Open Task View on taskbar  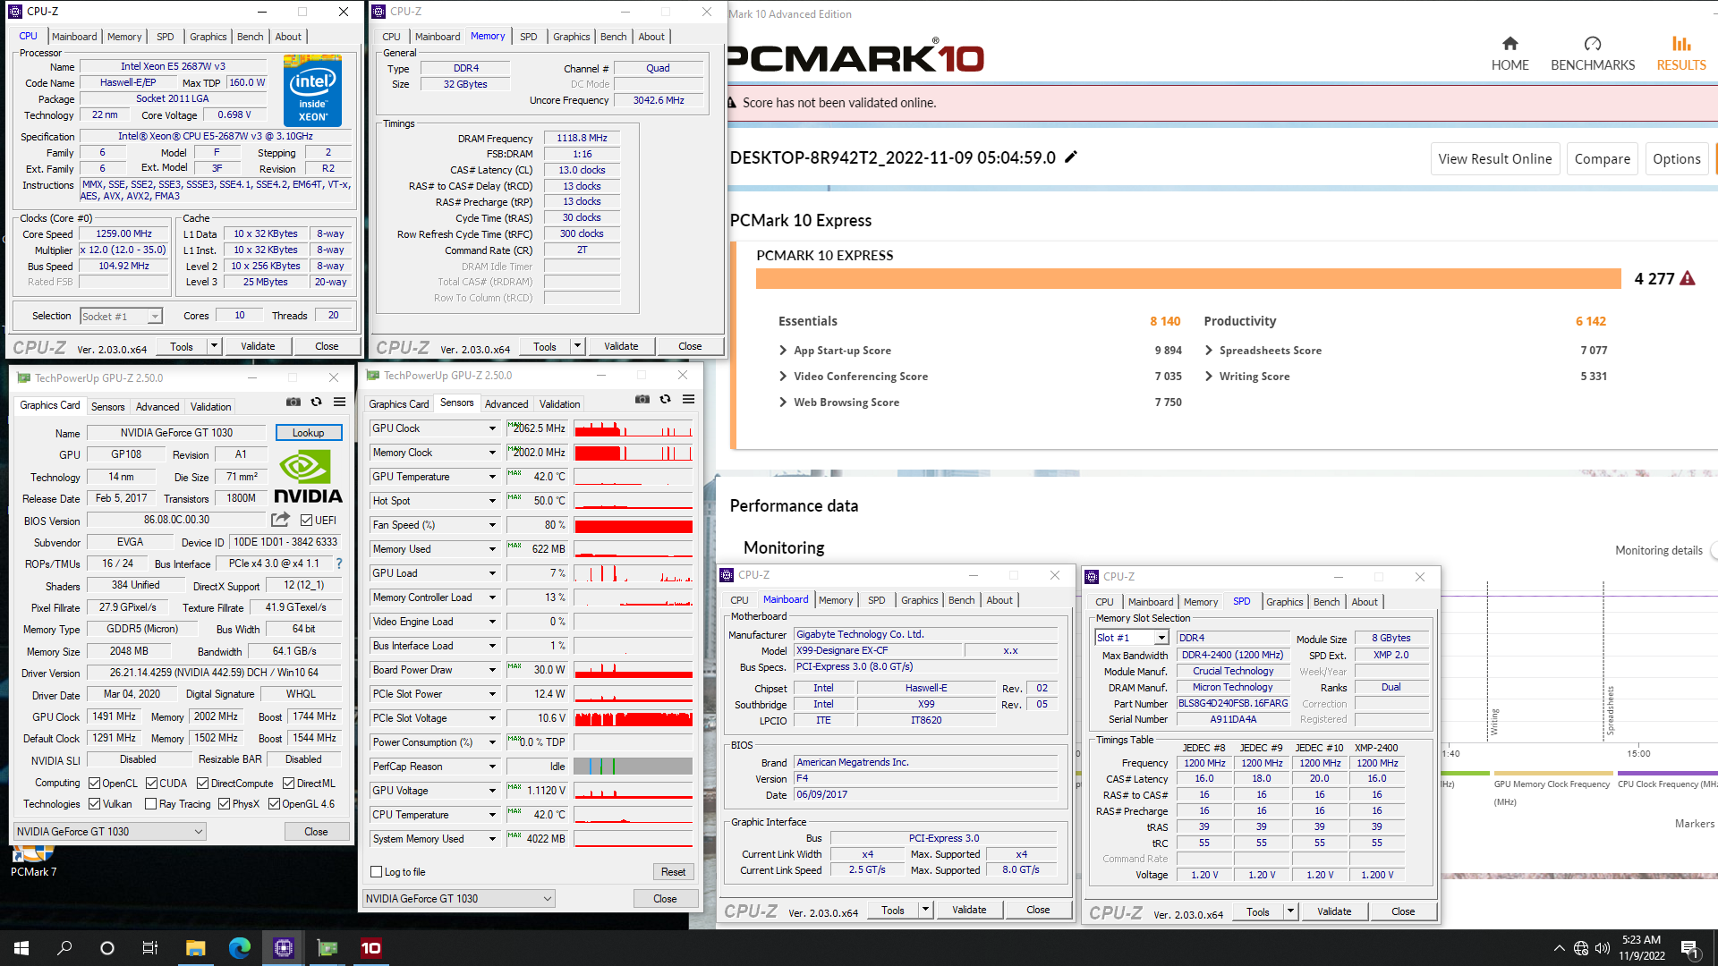(x=150, y=948)
